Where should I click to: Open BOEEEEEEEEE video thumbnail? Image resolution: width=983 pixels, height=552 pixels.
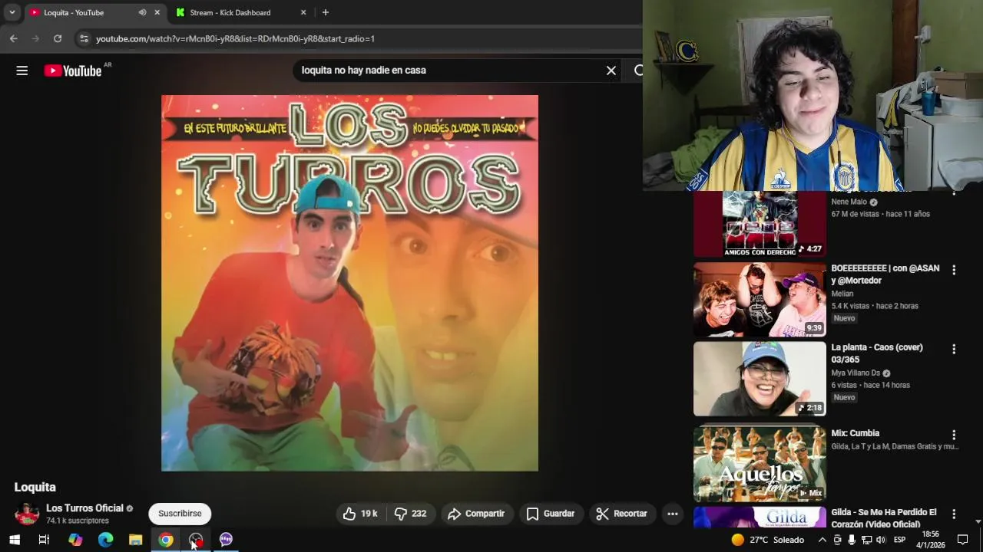click(x=760, y=300)
